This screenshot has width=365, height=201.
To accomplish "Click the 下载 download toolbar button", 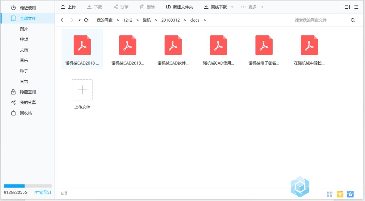I will pyautogui.click(x=95, y=7).
